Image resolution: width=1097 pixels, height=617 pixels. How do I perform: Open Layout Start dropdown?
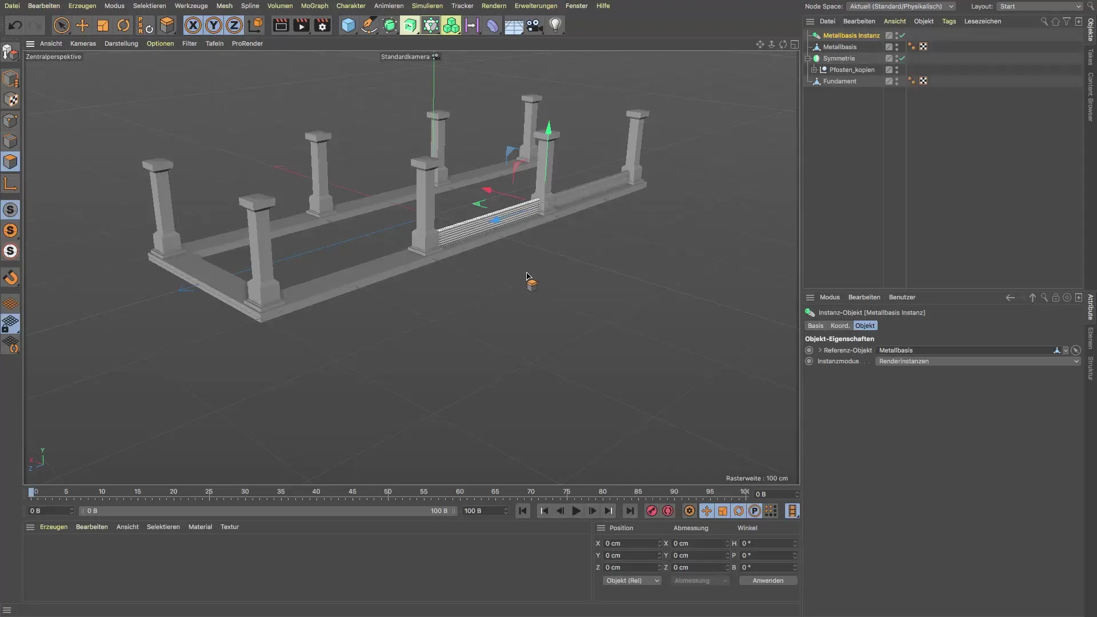[1040, 6]
